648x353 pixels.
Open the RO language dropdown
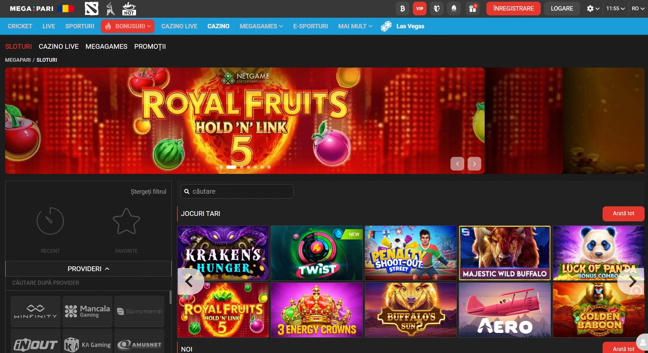click(638, 9)
